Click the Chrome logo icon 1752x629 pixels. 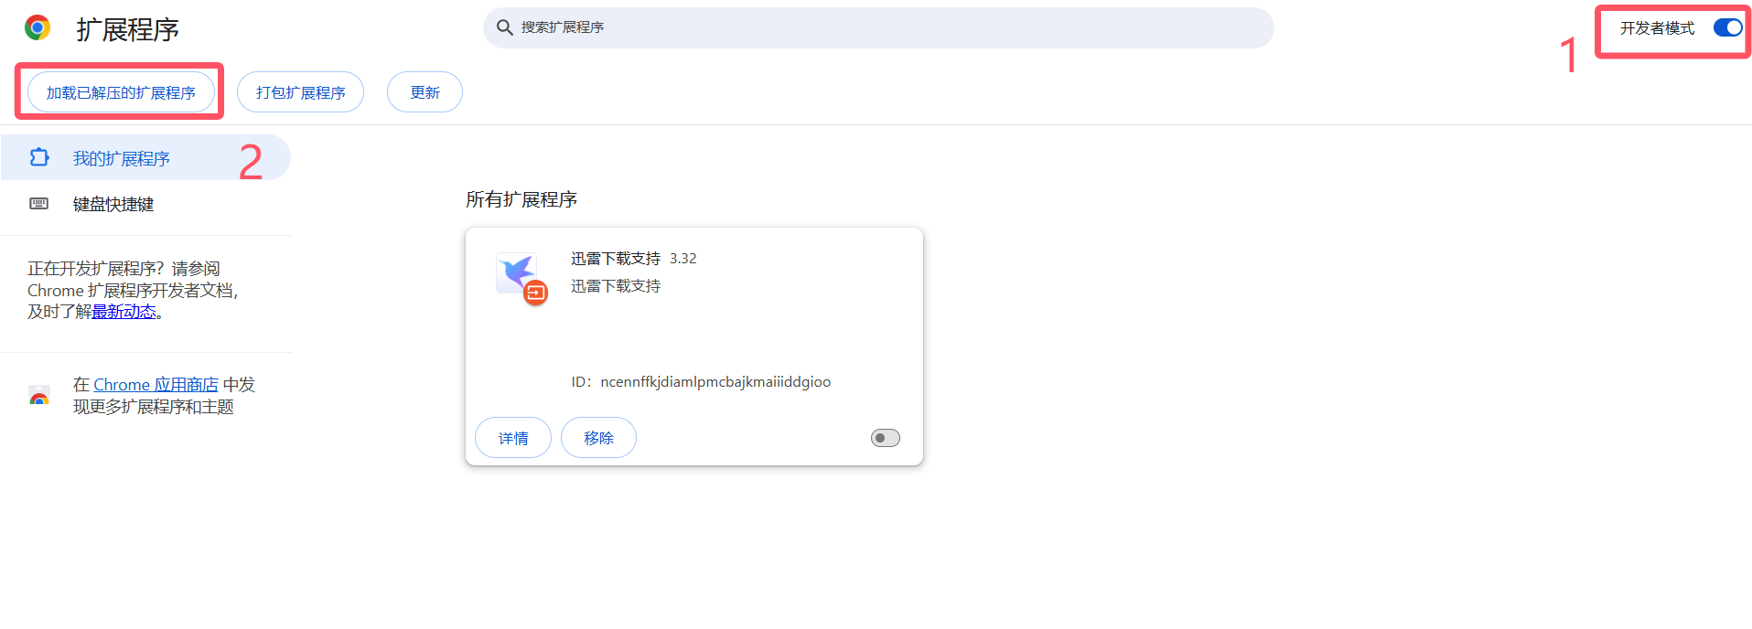tap(38, 28)
